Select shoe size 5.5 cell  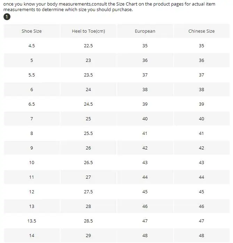[x=32, y=75]
